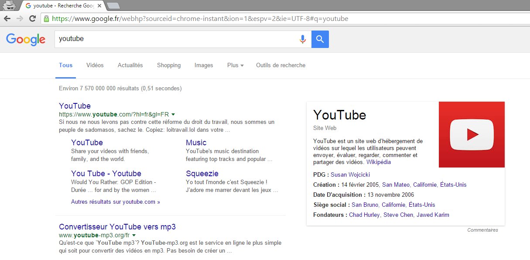Viewport: 530px width, 260px height.
Task: Open the first YouTube result title
Action: [75, 106]
